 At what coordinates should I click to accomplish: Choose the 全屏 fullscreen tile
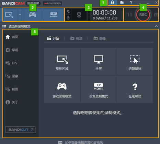point(99,62)
